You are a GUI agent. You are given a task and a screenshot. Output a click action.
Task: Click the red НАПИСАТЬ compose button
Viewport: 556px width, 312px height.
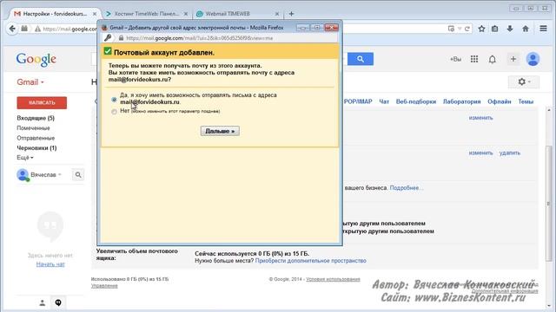click(x=42, y=102)
